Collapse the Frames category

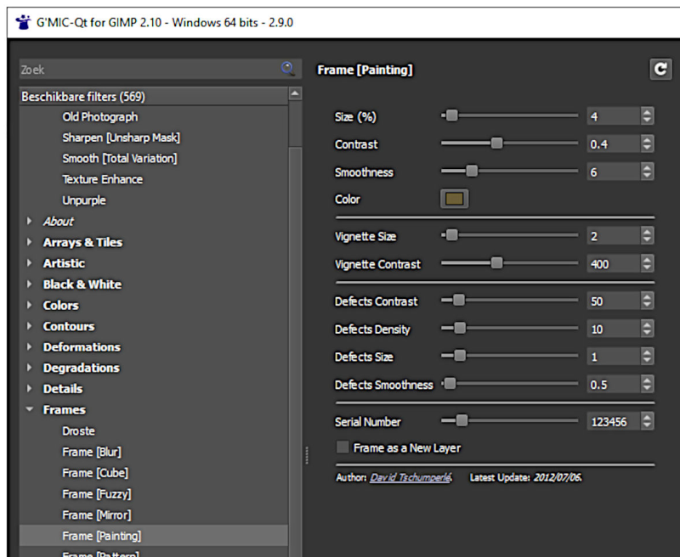[x=29, y=409]
